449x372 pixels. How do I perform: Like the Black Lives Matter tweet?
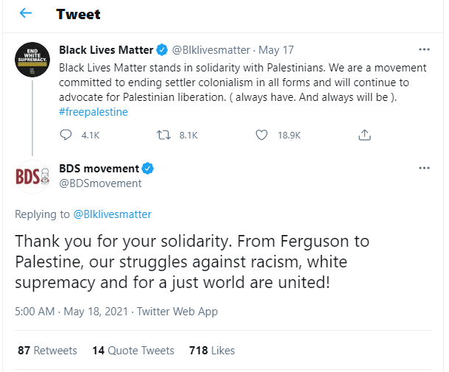coord(261,135)
